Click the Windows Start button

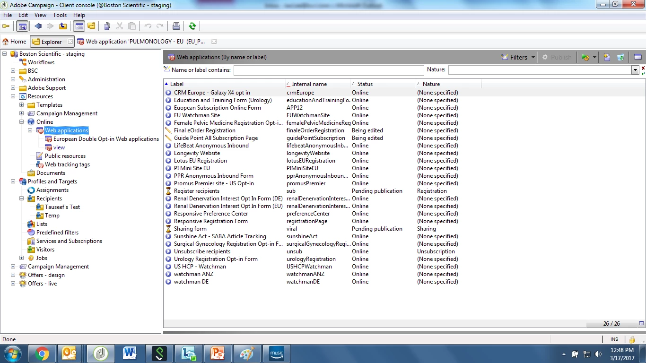point(12,354)
